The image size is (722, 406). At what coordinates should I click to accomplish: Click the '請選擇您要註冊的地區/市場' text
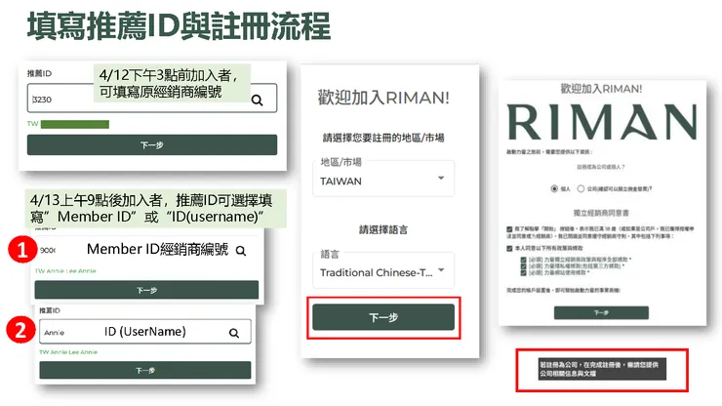383,138
